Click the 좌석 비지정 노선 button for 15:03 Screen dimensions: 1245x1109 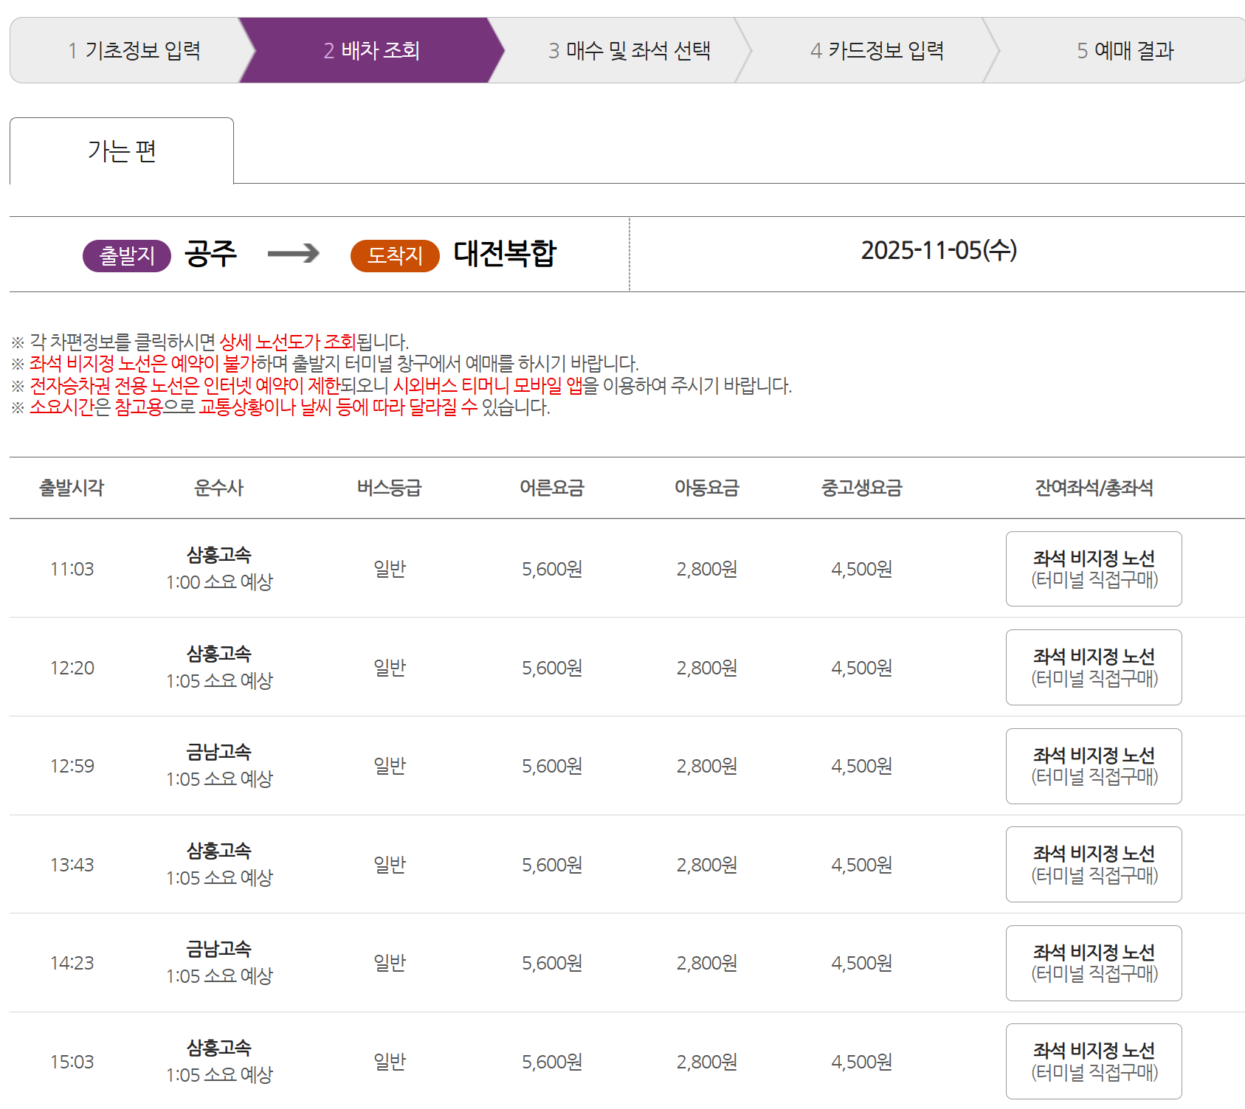pos(1094,1061)
